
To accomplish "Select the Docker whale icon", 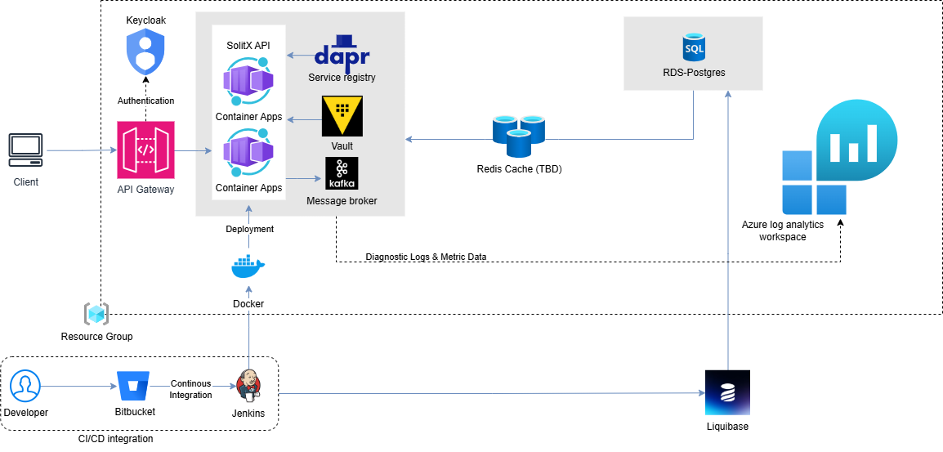I will pyautogui.click(x=248, y=266).
